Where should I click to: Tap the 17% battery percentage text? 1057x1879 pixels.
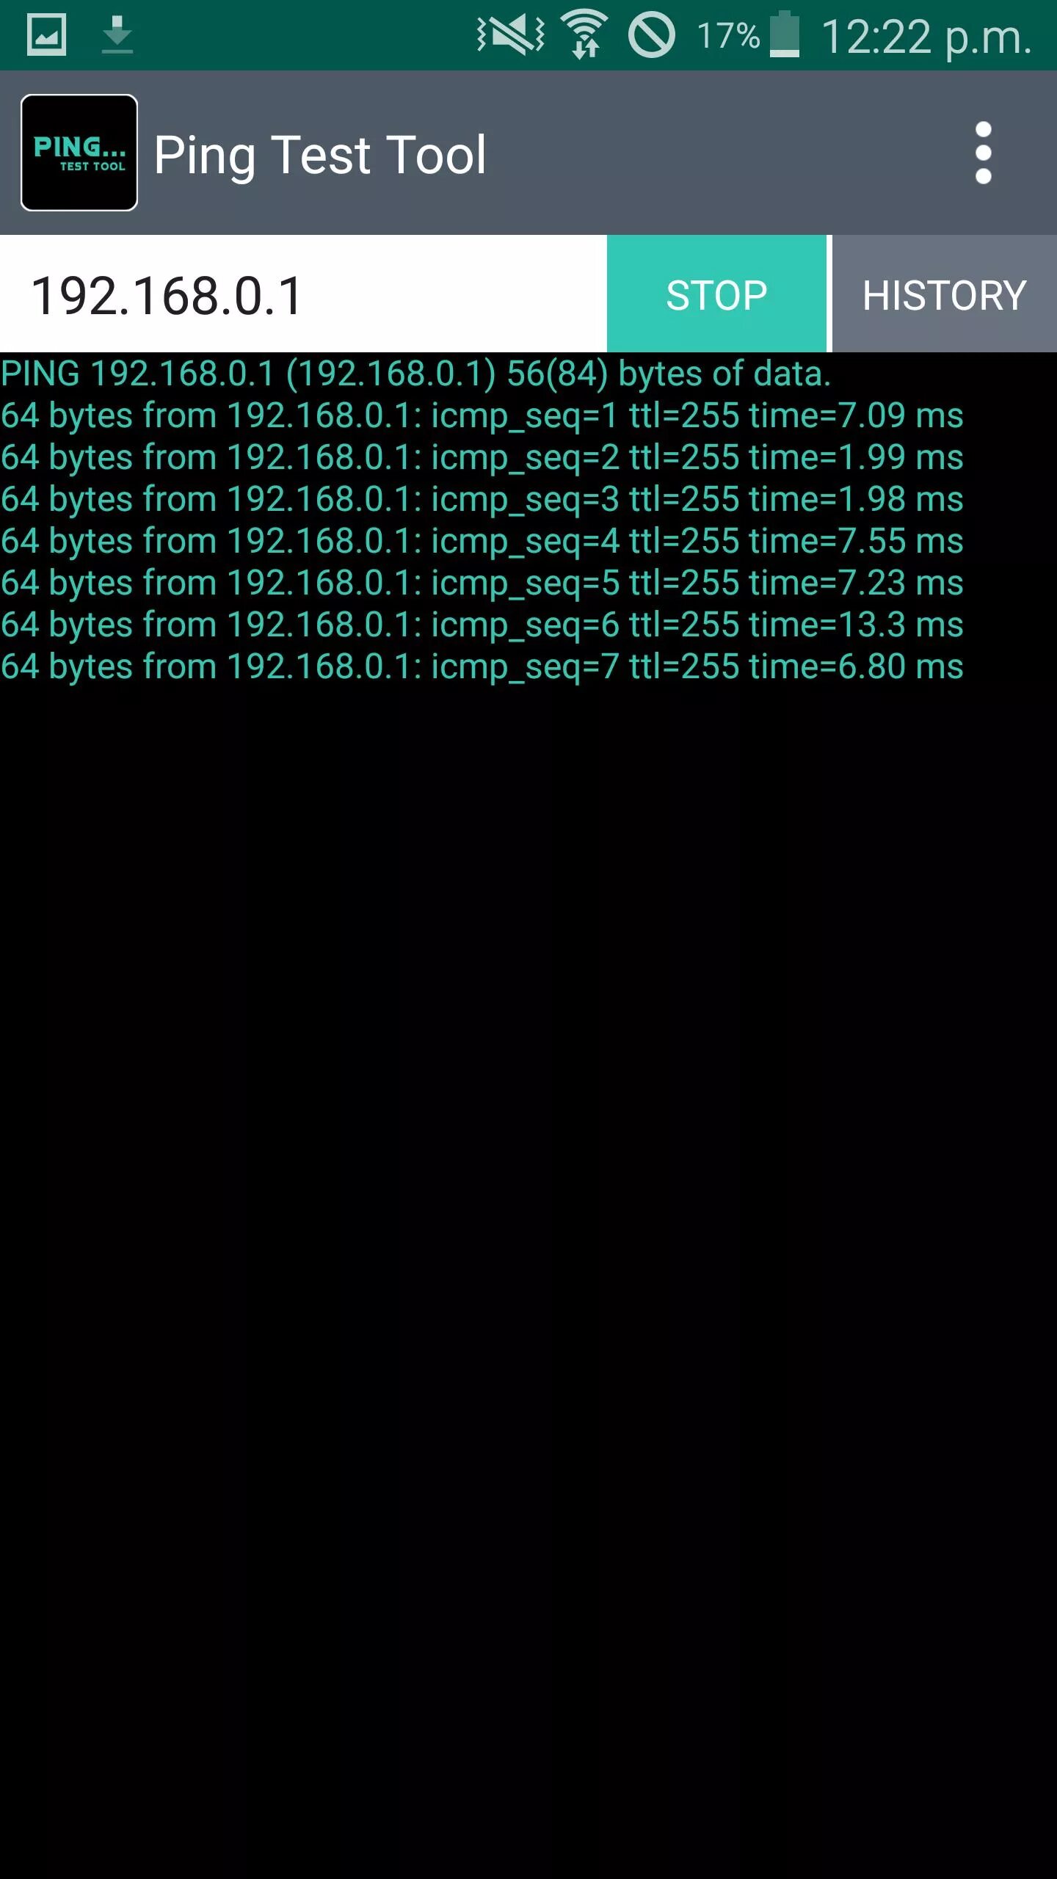click(x=728, y=35)
